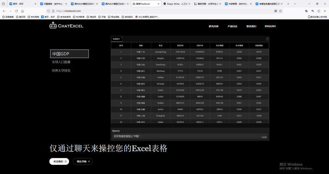Bookmark this page with star icon
This screenshot has width=329, height=174.
click(281, 11)
